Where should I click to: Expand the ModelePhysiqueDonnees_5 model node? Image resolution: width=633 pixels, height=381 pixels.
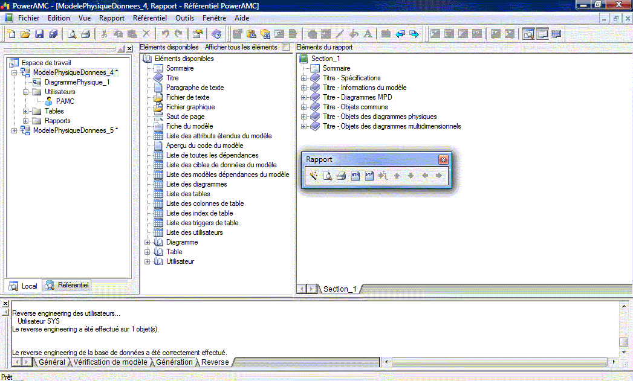(x=15, y=130)
